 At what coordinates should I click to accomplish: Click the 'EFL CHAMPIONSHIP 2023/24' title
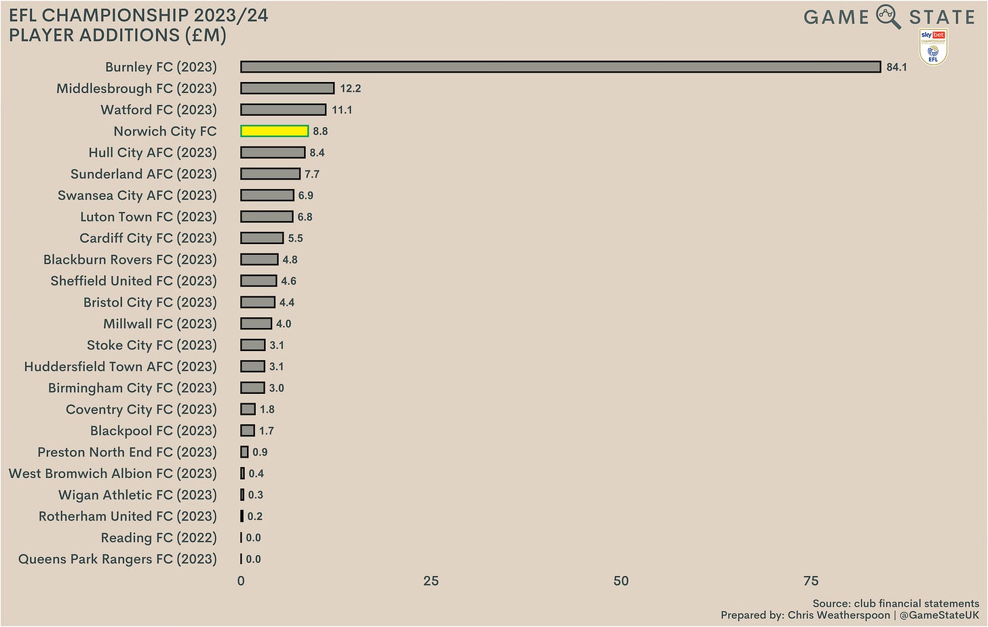[138, 15]
